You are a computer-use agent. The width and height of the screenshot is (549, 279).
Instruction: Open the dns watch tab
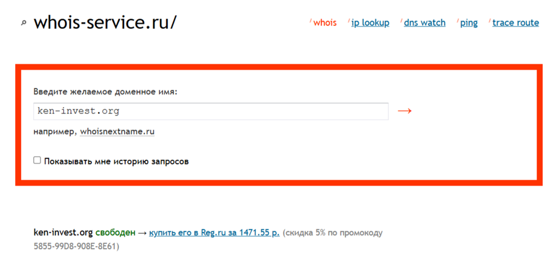(x=424, y=23)
